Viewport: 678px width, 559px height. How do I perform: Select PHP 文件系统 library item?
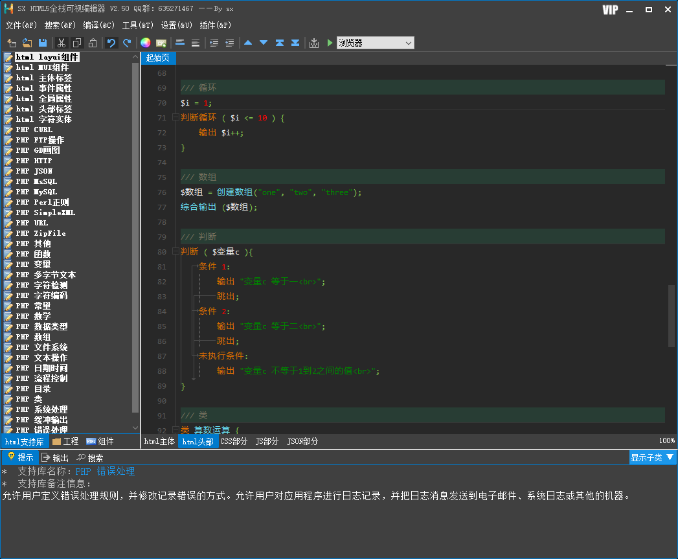(x=41, y=347)
